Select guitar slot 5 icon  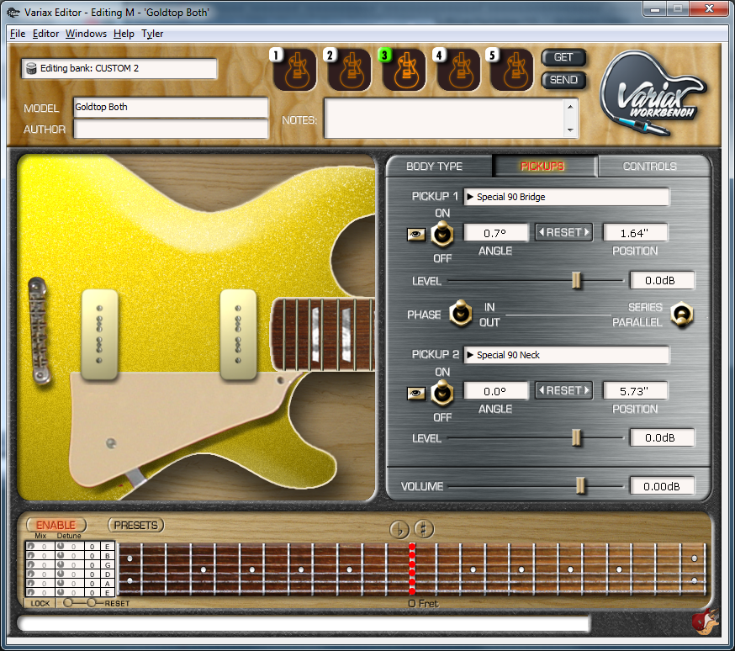512,70
